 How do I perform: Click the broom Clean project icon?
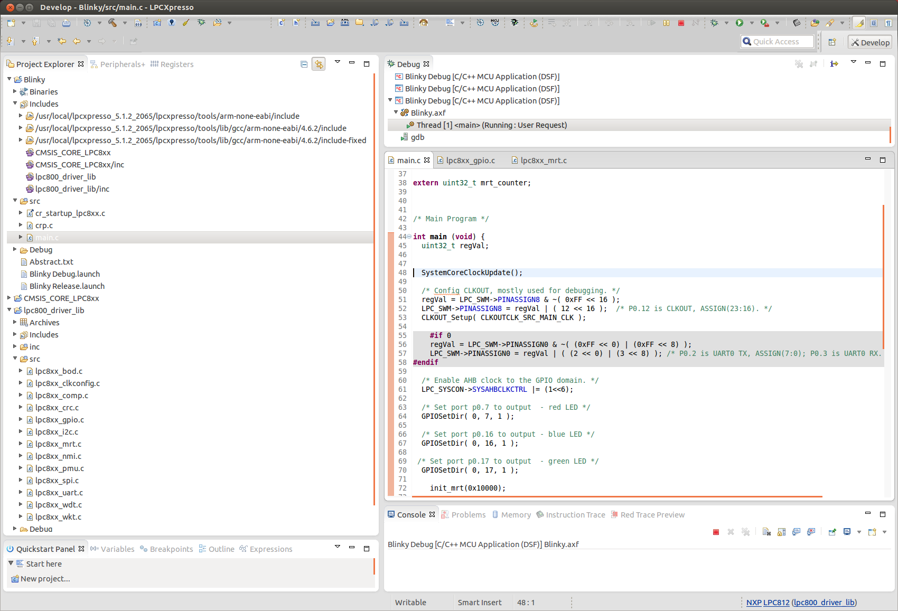pos(186,23)
